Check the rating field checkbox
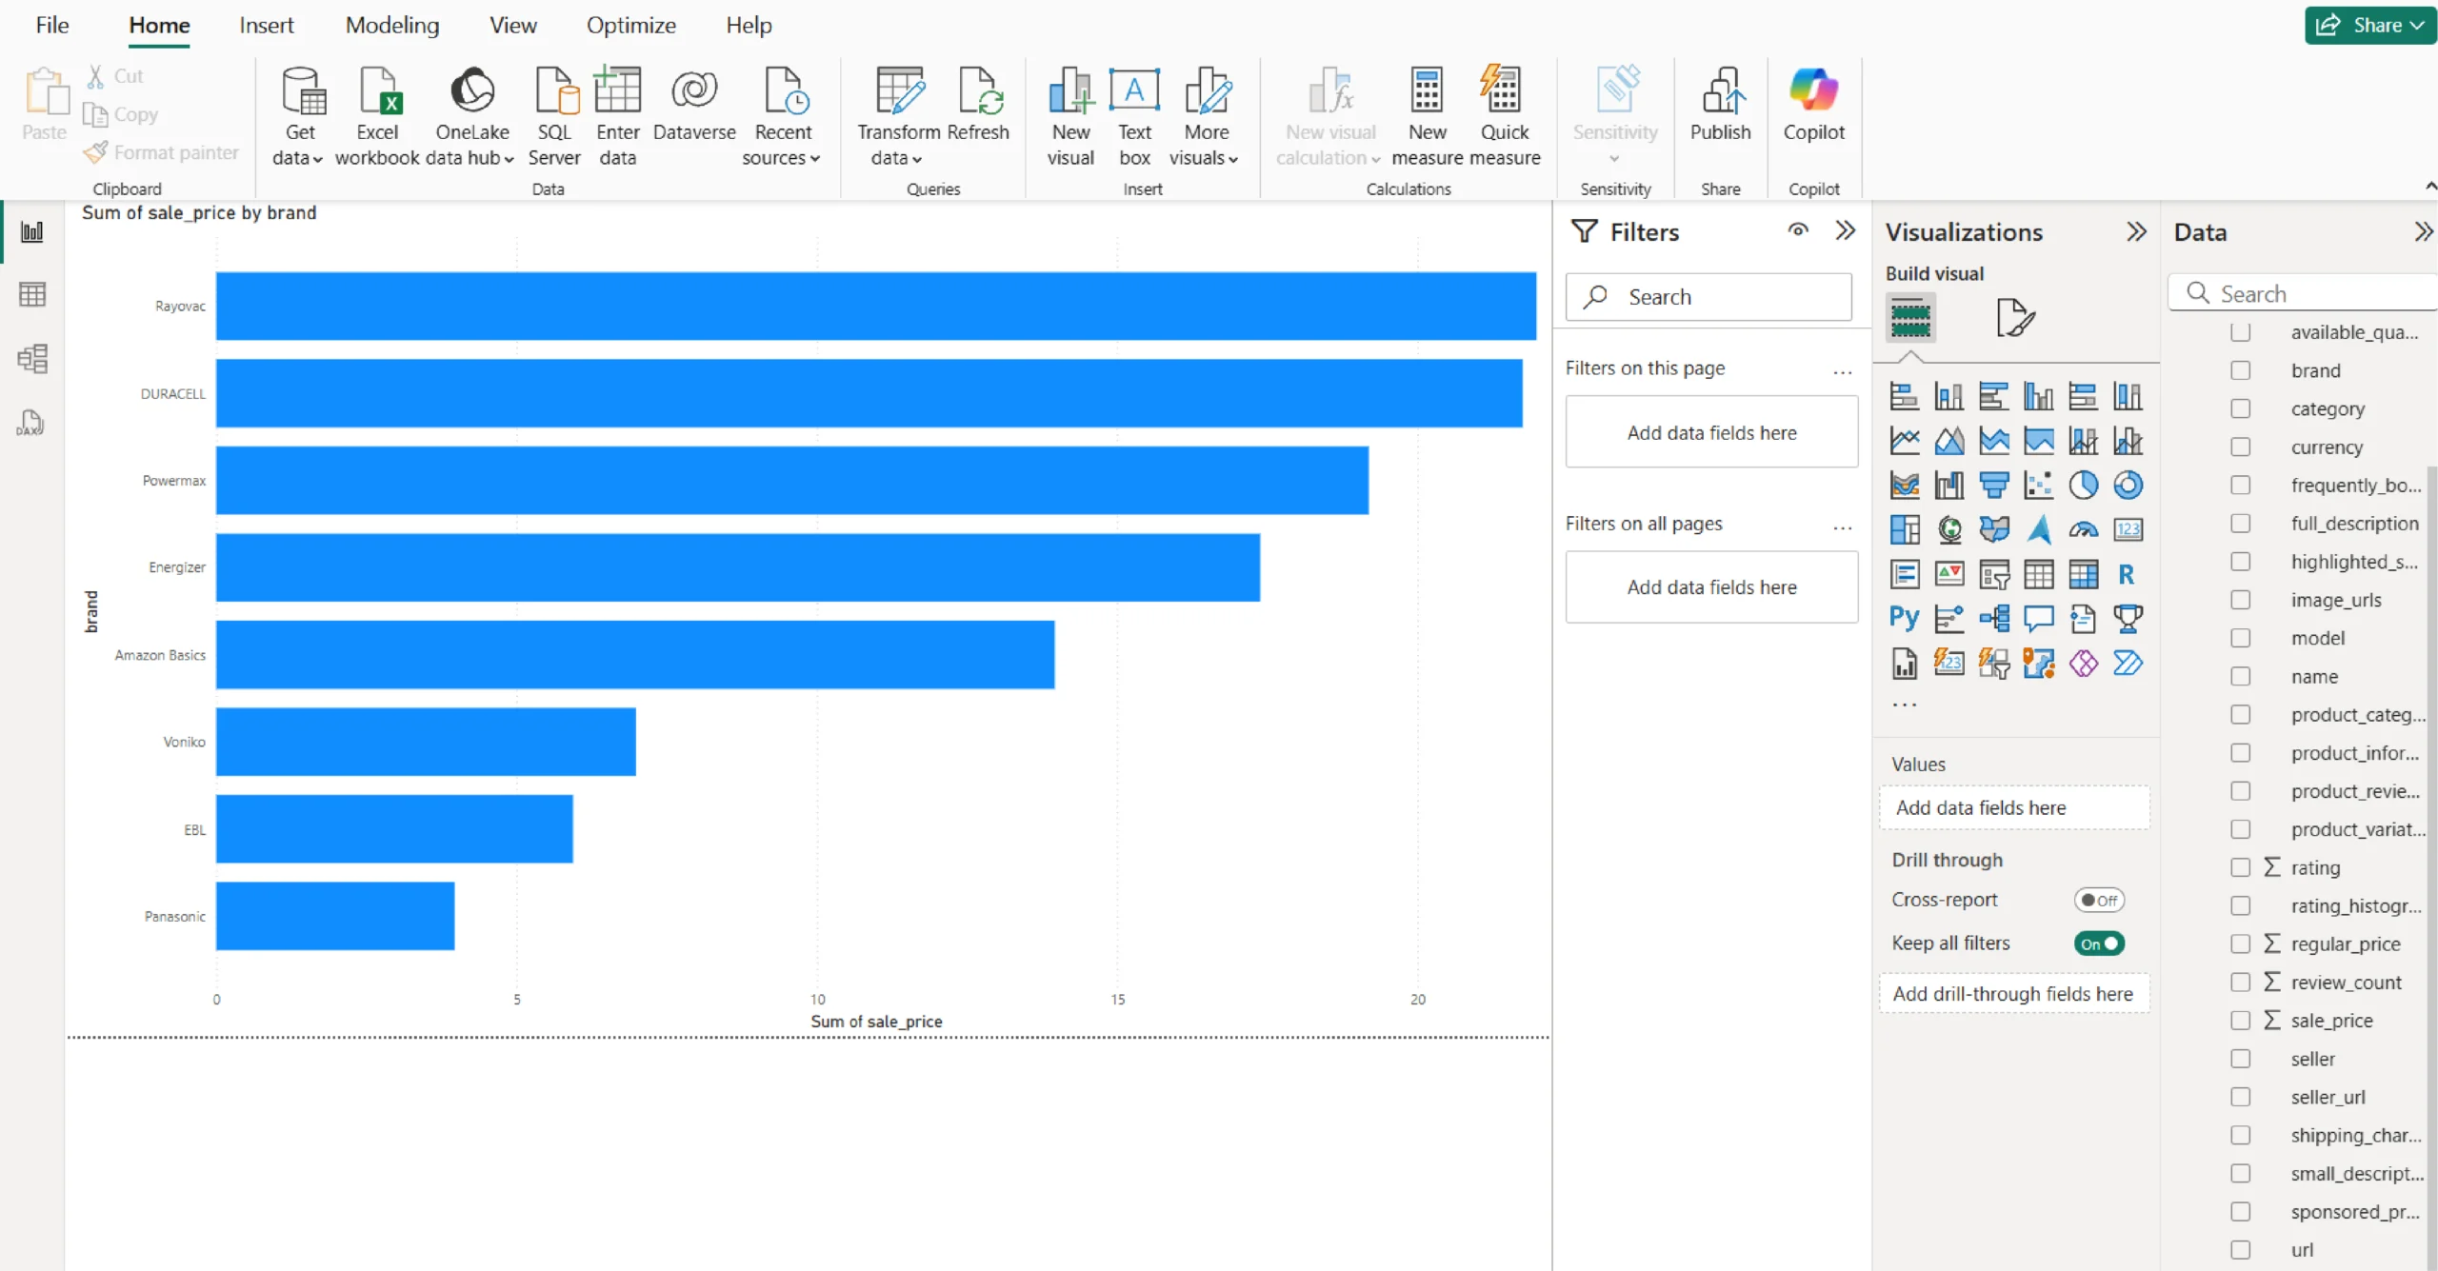The width and height of the screenshot is (2438, 1271). pyautogui.click(x=2240, y=867)
